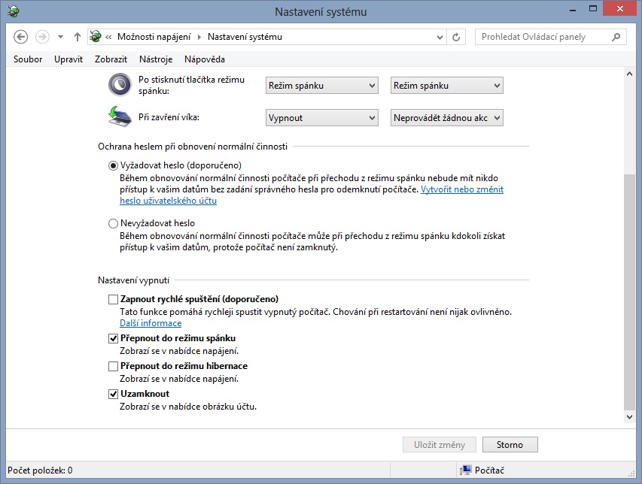Open the recent locations history dropdown
Viewport: 642px width, 484px height.
(x=61, y=37)
